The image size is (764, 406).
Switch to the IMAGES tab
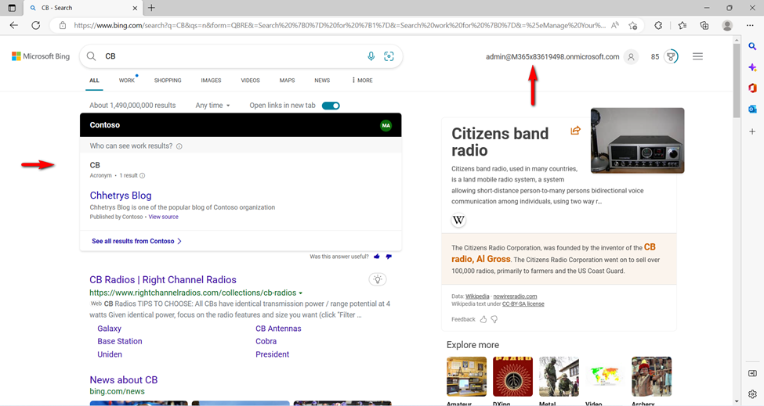click(211, 81)
